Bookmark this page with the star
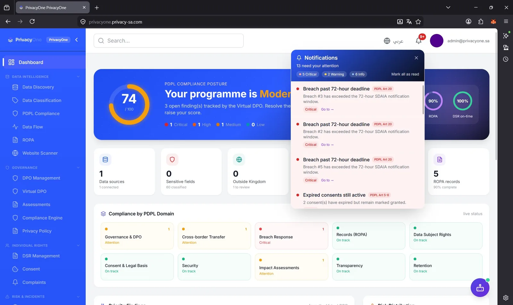Screen dimensions: 513x305 (x=418, y=22)
